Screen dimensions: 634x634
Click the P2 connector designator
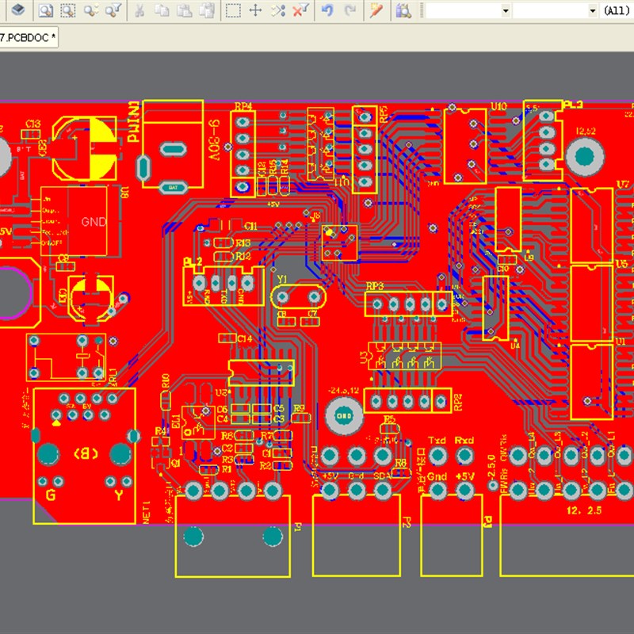(407, 522)
